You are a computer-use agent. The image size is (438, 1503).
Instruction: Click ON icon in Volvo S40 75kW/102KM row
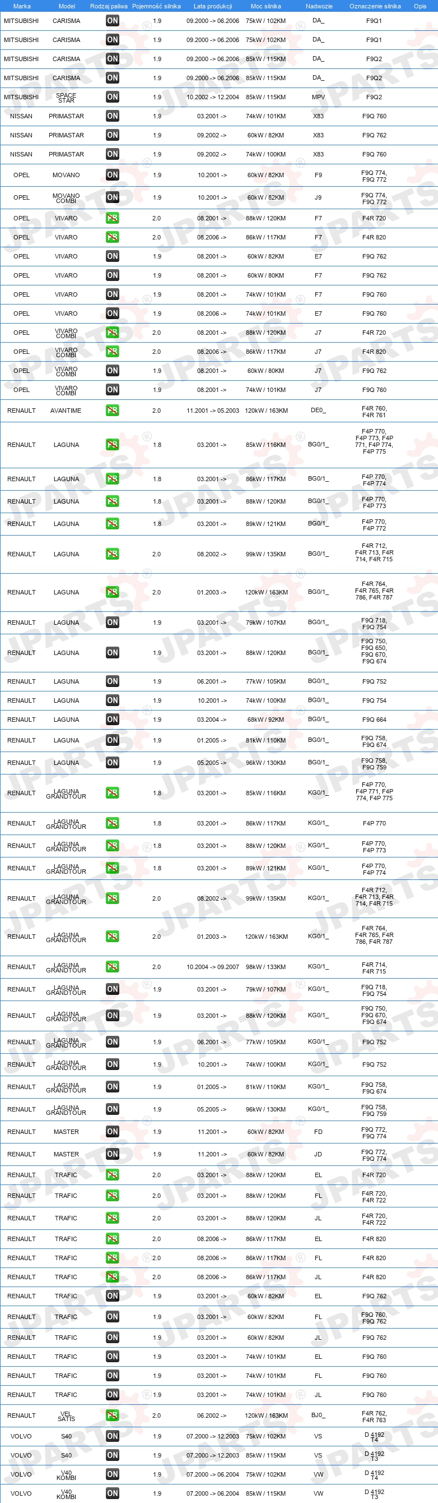coord(113,1436)
